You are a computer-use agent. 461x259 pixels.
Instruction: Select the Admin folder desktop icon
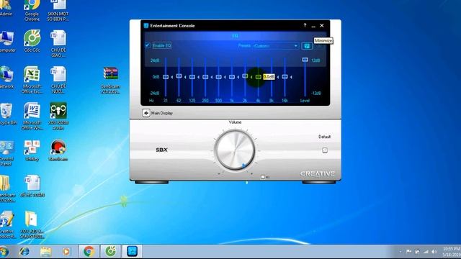(x=6, y=8)
